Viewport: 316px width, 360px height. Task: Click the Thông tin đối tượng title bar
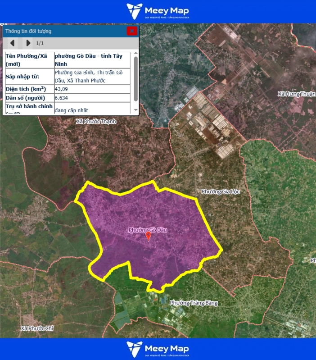point(63,31)
